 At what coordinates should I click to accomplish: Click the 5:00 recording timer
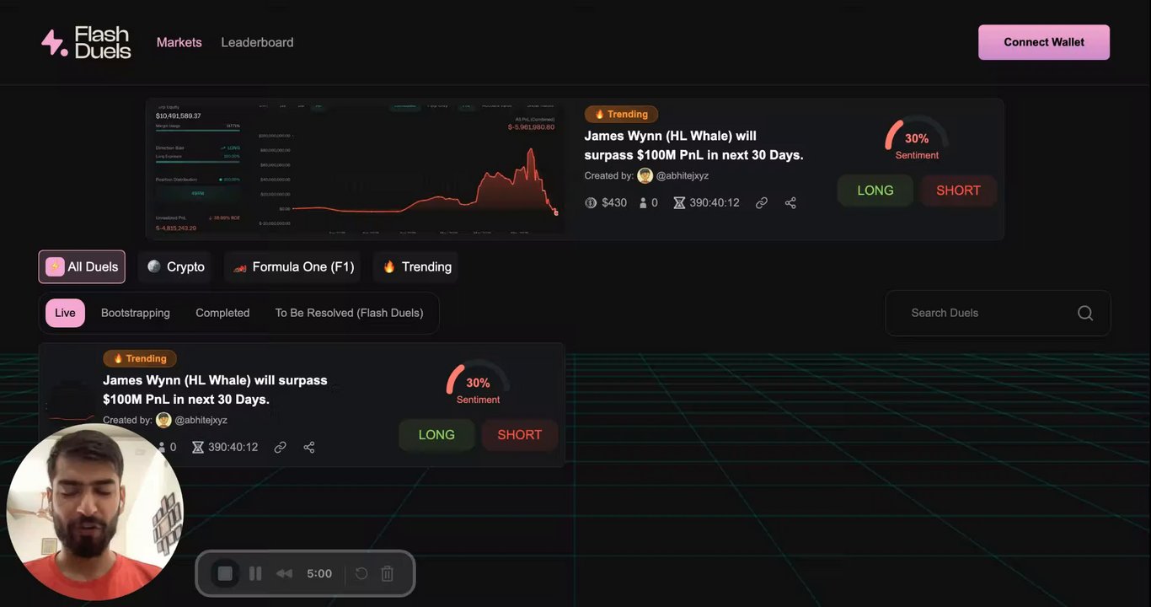[319, 573]
